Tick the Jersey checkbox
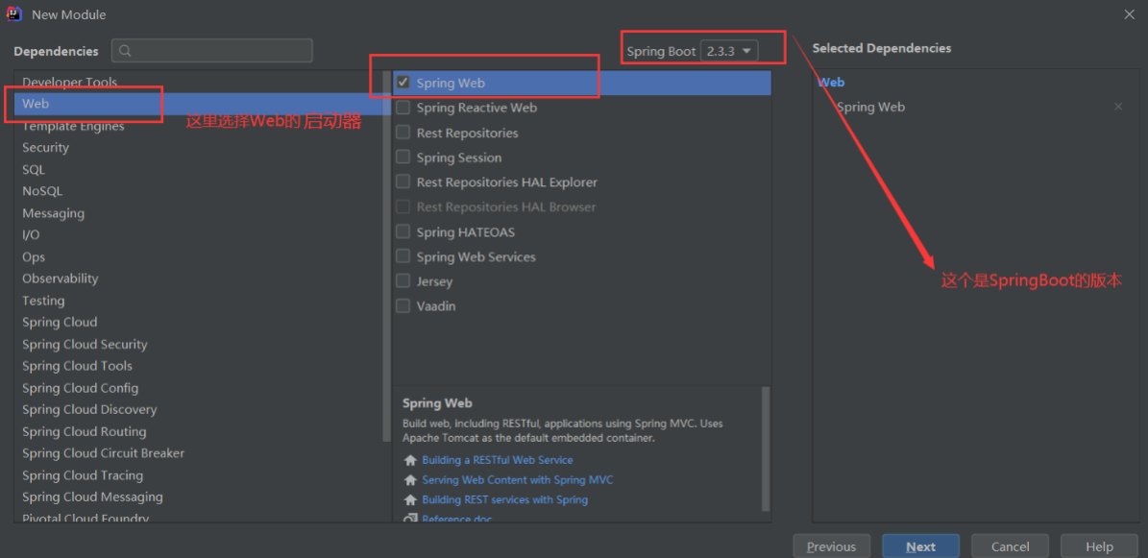Image resolution: width=1148 pixels, height=558 pixels. point(403,281)
